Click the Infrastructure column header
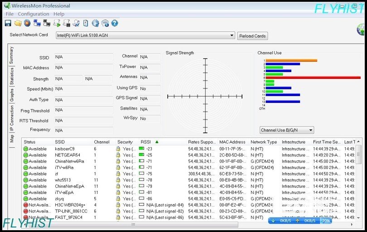Screen dimensions: 367x232 click(294, 142)
